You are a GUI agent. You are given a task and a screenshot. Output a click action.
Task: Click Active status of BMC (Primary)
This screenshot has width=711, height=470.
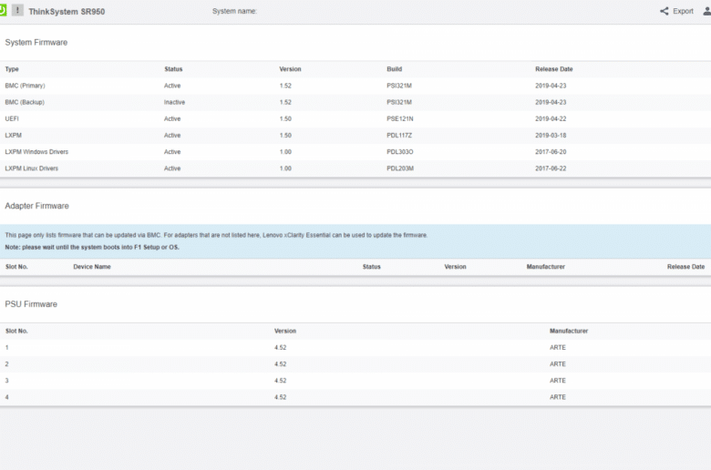tap(172, 86)
